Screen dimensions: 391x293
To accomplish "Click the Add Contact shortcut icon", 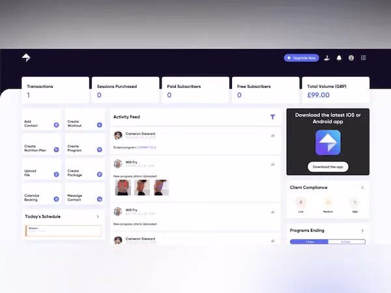I will 56,124.
